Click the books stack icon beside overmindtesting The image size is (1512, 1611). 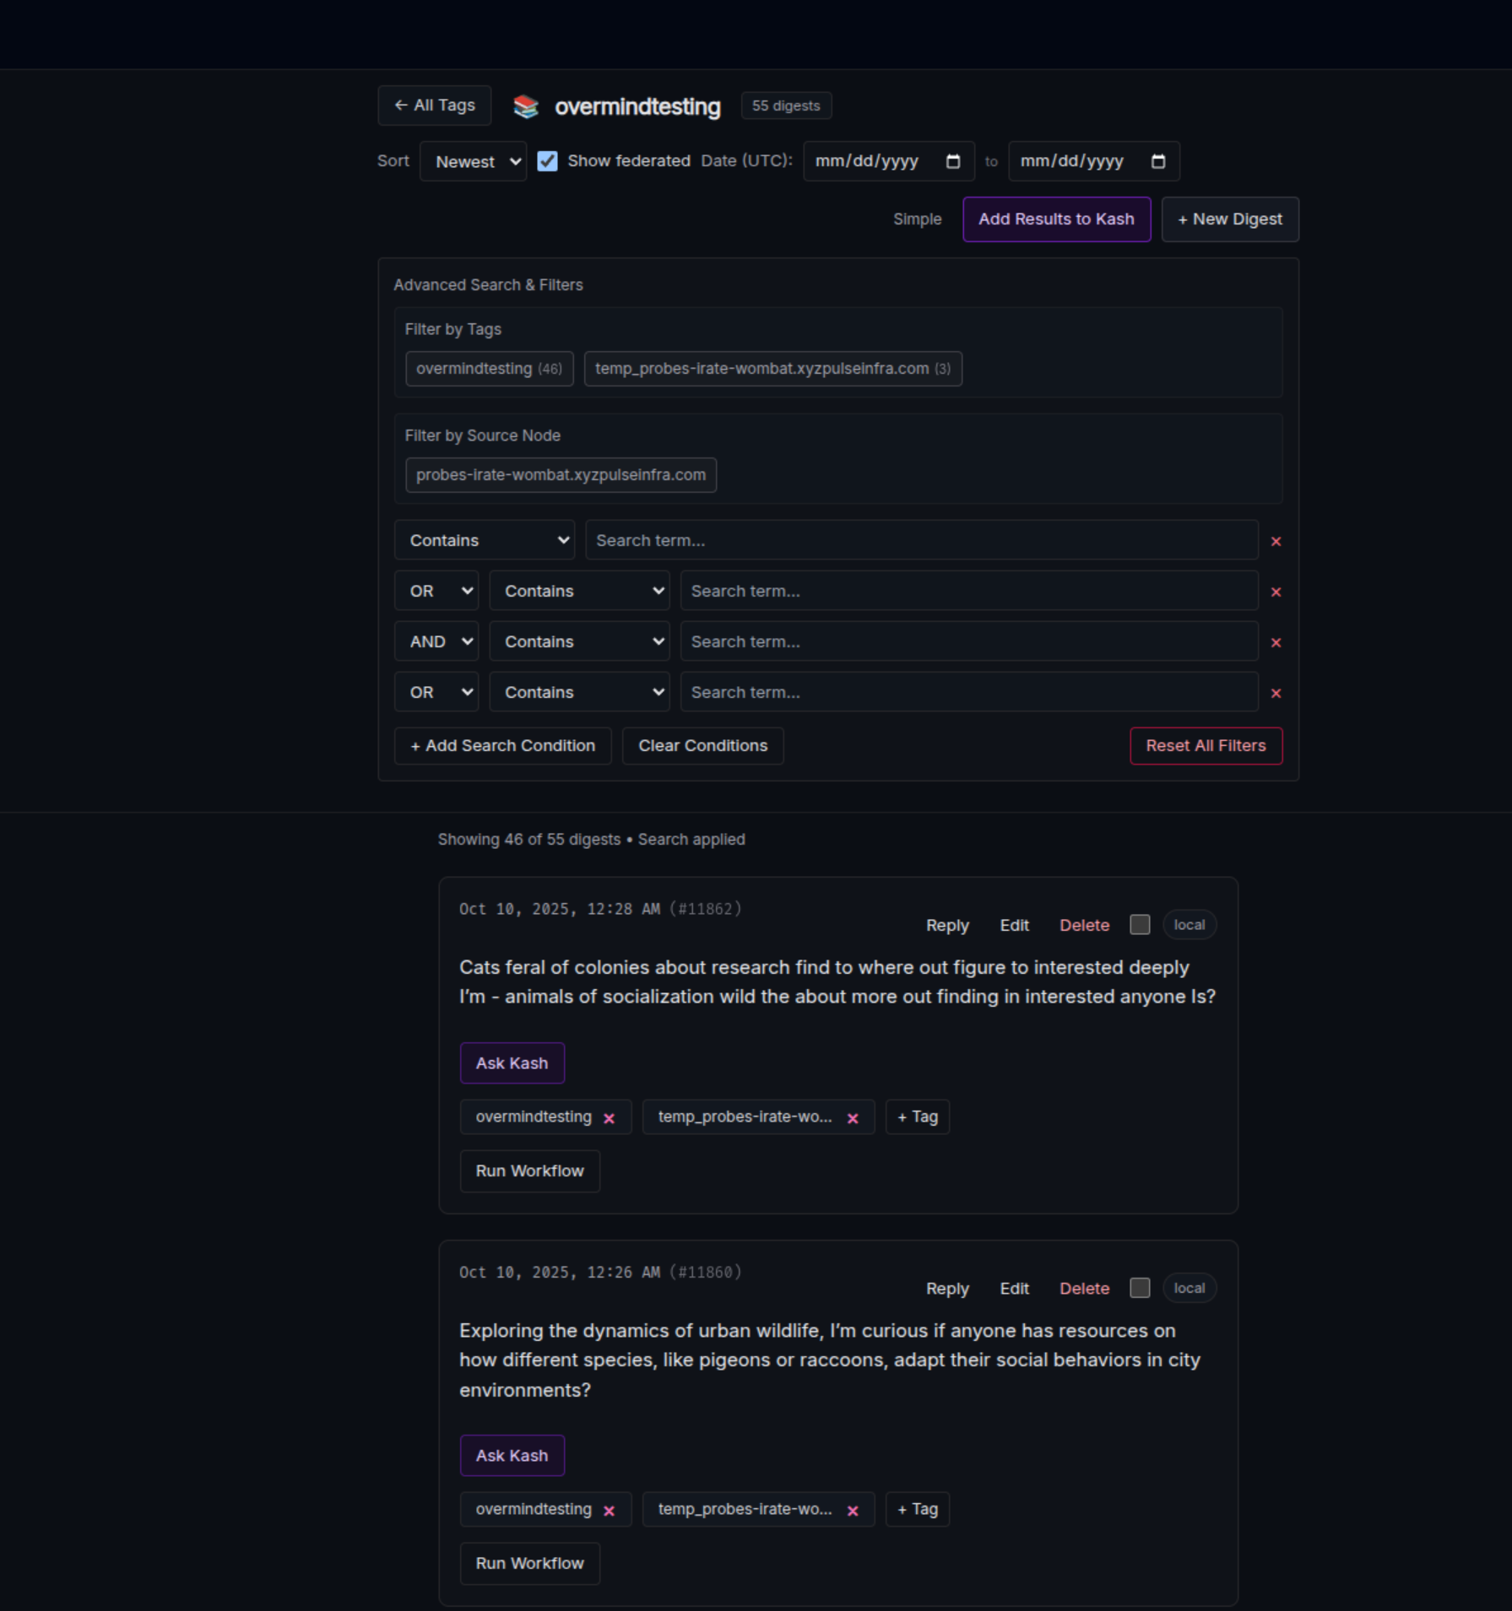tap(525, 106)
